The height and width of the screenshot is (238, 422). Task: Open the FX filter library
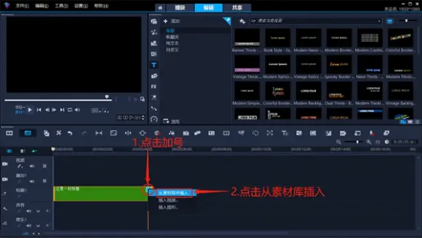(154, 87)
